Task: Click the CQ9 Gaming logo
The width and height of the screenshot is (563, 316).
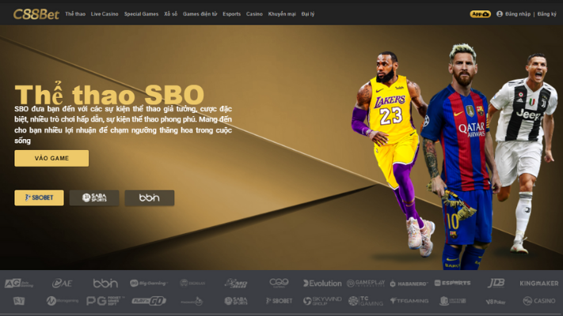Action: tap(279, 283)
